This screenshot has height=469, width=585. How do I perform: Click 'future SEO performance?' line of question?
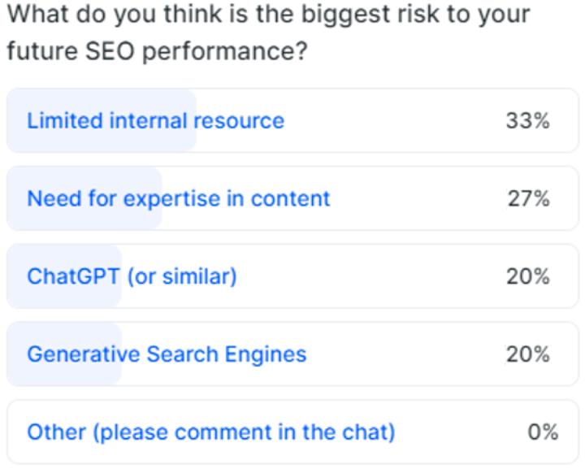click(157, 51)
